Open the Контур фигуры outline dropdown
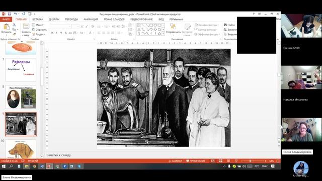 (206, 30)
